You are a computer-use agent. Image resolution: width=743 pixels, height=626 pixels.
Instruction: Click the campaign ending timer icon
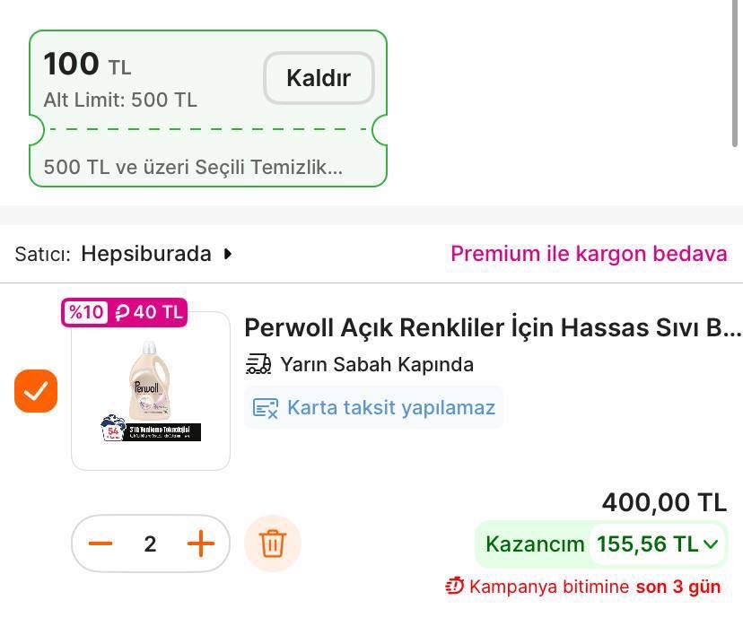click(x=455, y=587)
